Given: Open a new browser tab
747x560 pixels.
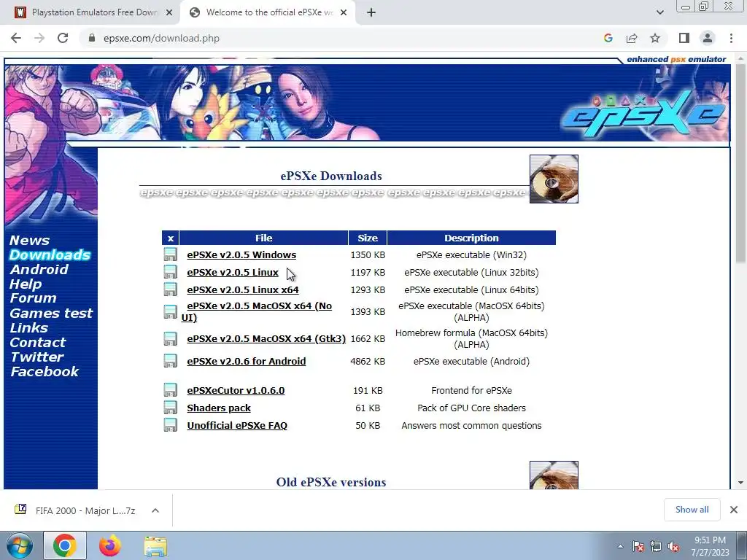Looking at the screenshot, I should click(371, 13).
